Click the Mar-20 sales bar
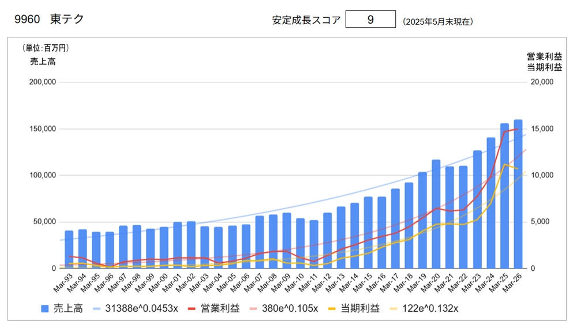The width and height of the screenshot is (577, 329). click(436, 214)
